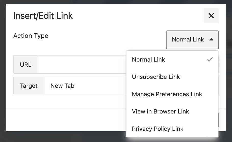232x142 pixels.
Task: Close the Insert/Edit Link dialog
Action: (x=211, y=16)
